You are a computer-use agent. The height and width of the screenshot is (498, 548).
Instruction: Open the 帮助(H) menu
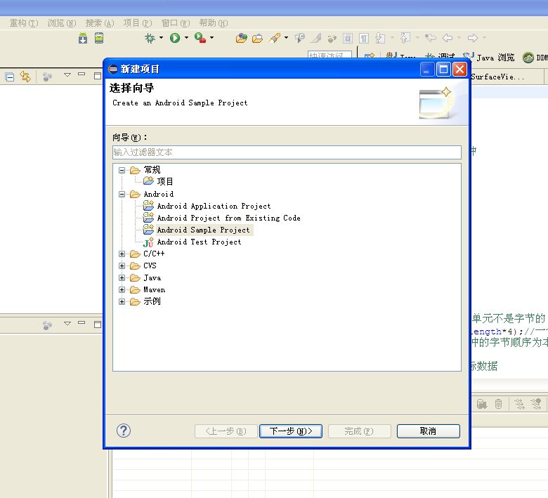(214, 23)
